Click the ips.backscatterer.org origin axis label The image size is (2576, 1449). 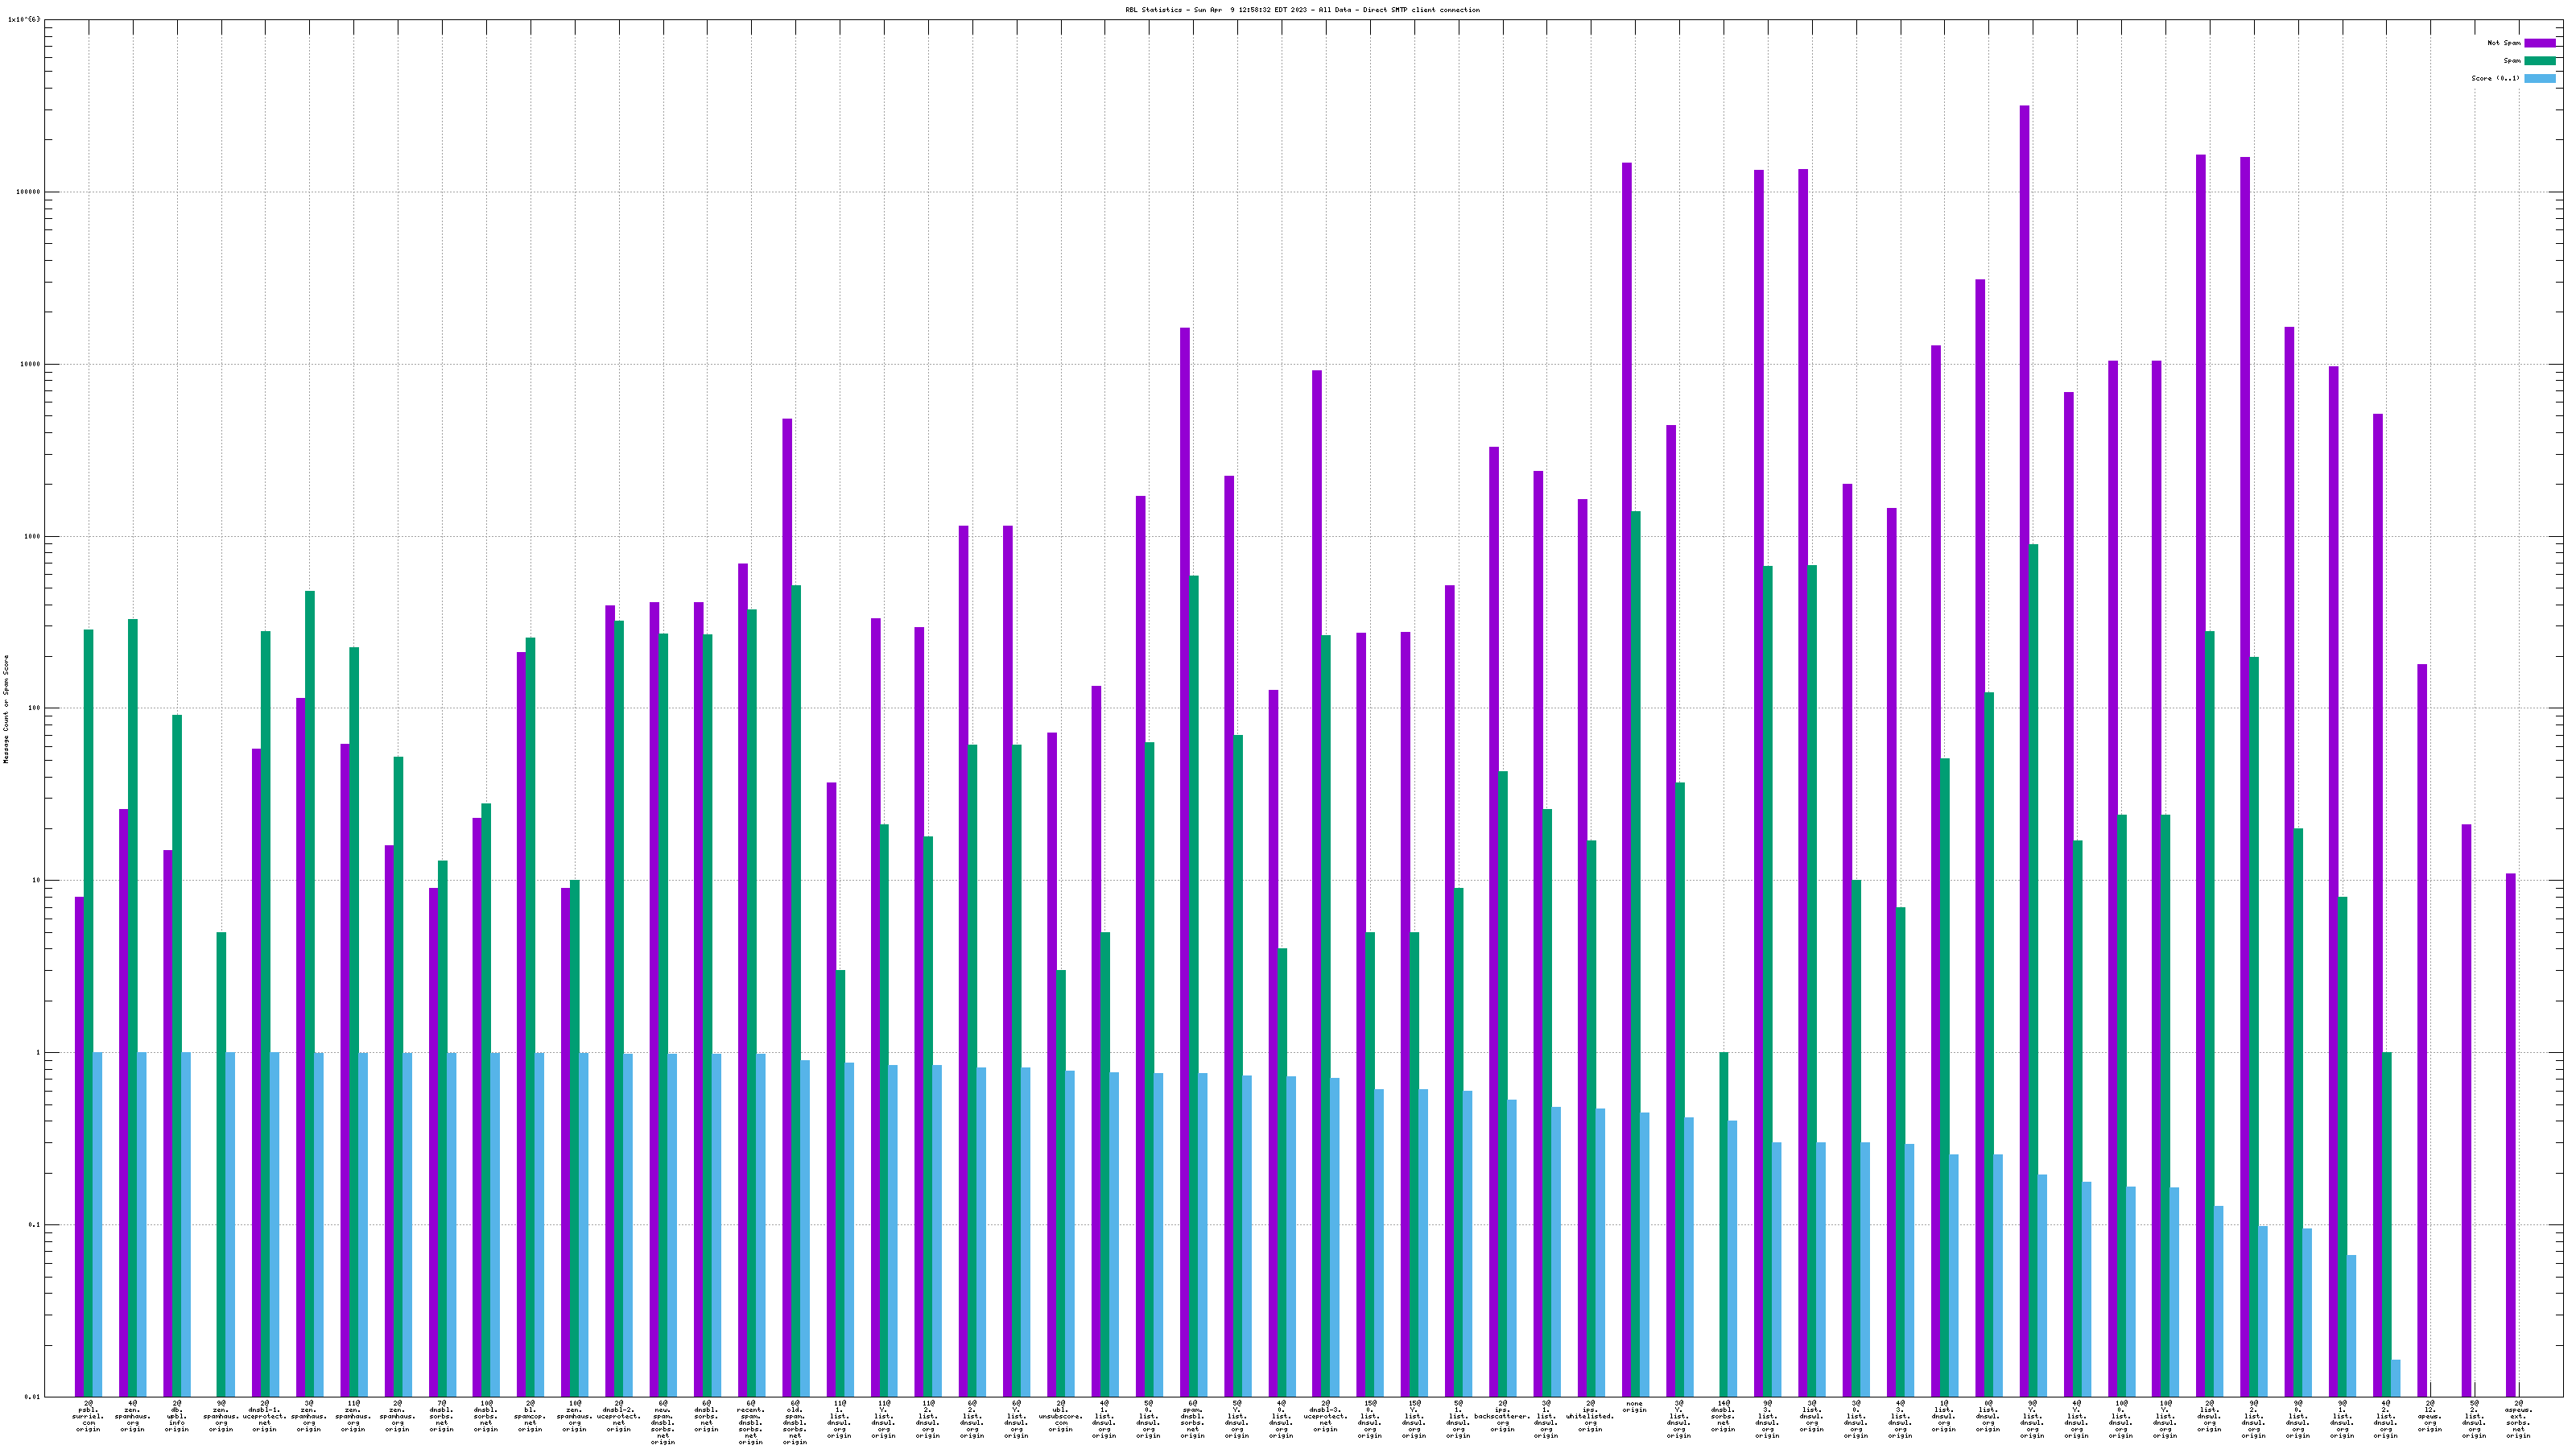[1502, 1416]
